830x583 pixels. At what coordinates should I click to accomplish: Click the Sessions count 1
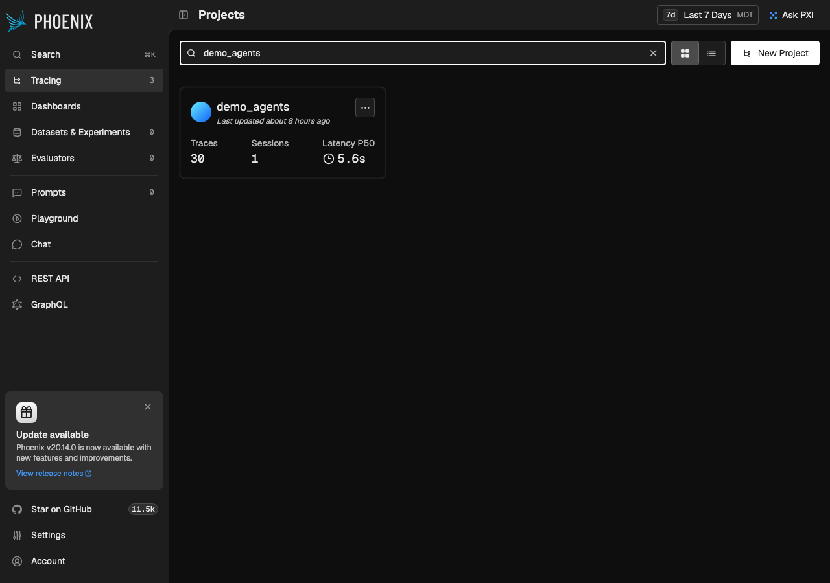pyautogui.click(x=255, y=159)
